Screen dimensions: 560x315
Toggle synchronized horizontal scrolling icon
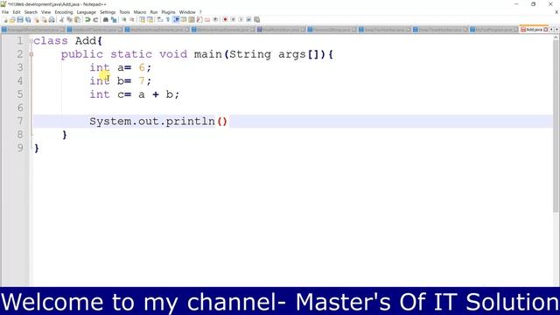[x=150, y=19]
